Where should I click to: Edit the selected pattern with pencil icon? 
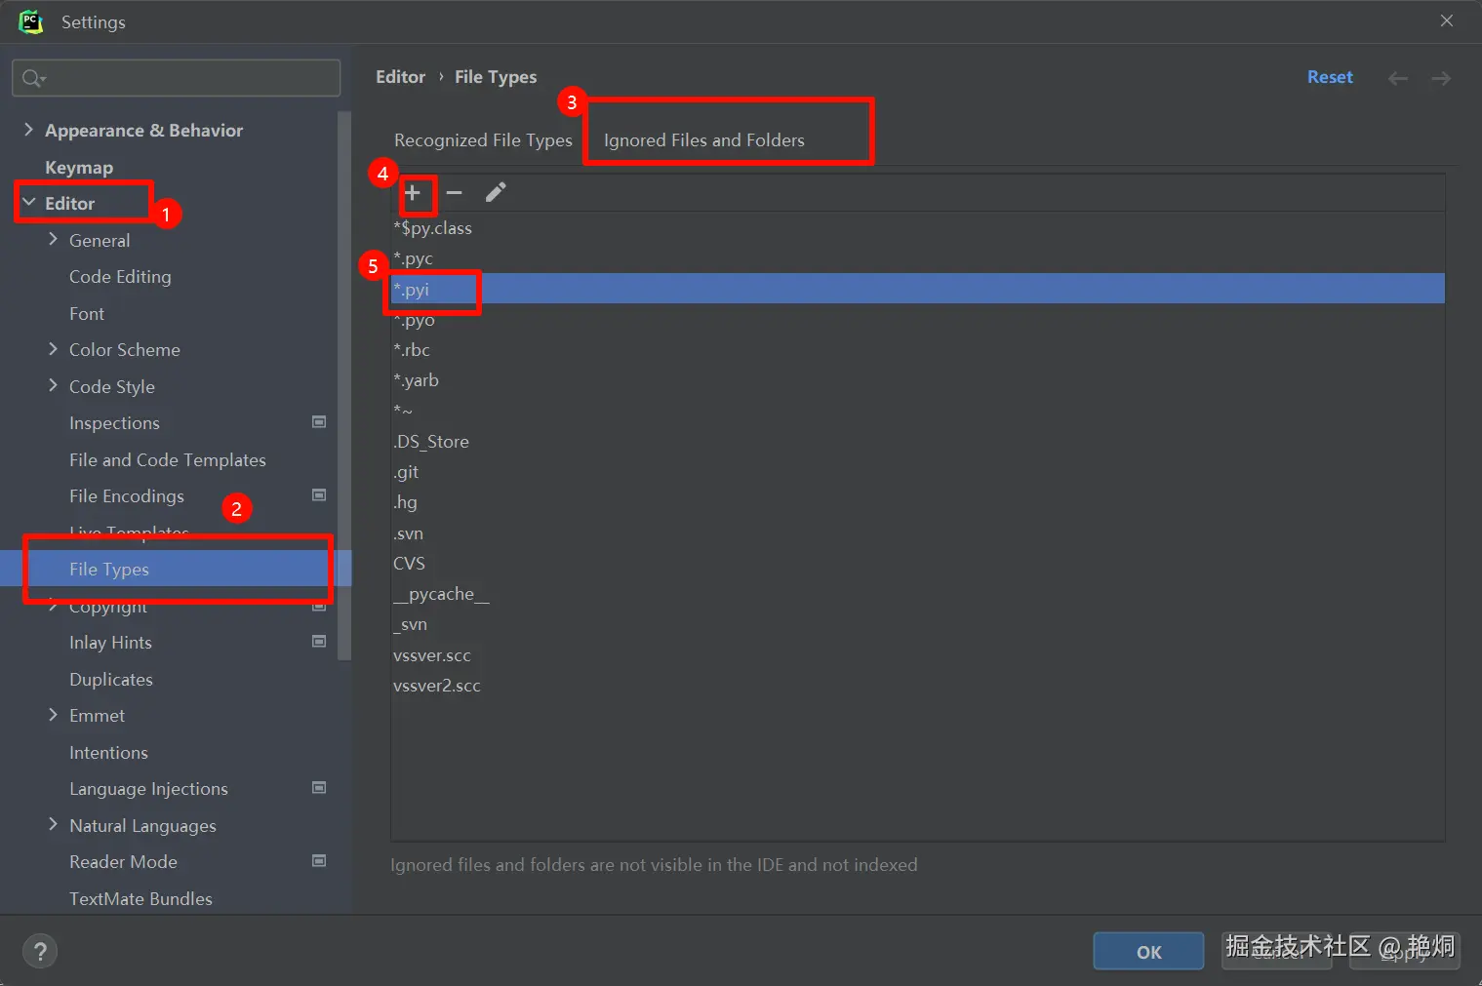(x=496, y=192)
